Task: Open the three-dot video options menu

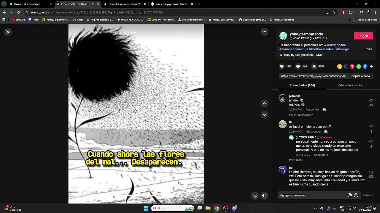Action: [x=264, y=32]
